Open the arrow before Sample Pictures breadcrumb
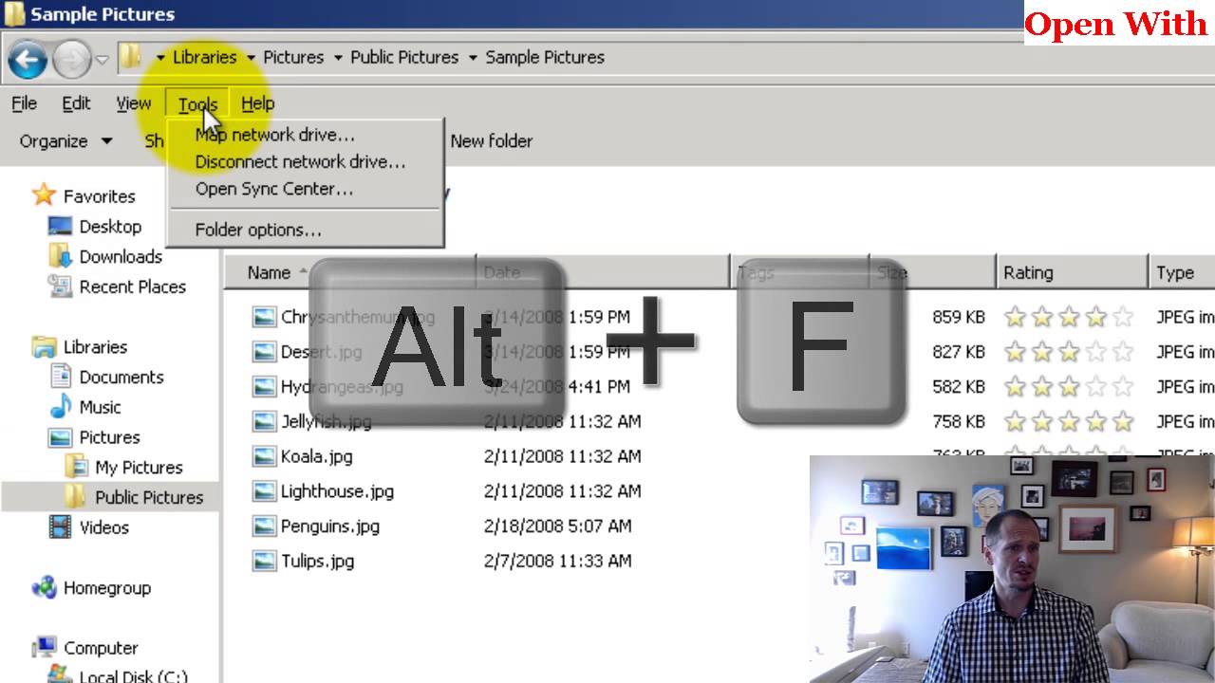 pyautogui.click(x=473, y=58)
